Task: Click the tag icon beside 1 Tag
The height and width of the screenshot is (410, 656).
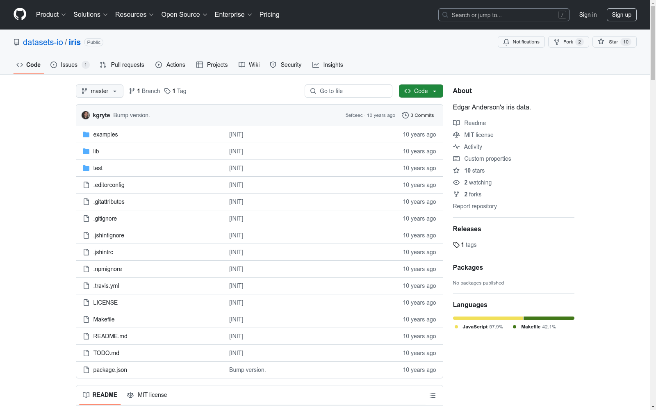Action: click(167, 91)
